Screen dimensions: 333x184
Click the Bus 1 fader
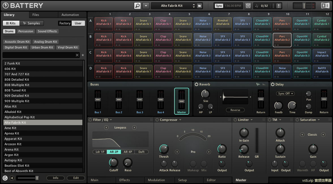point(98,100)
